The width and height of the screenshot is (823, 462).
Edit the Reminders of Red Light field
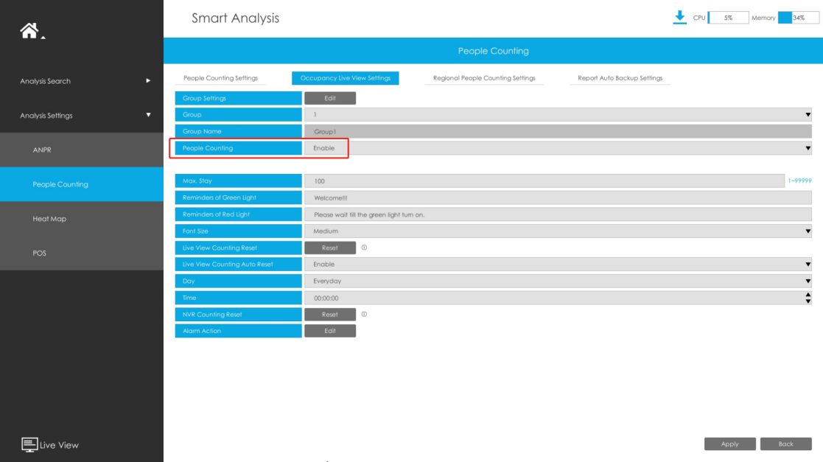pos(558,214)
